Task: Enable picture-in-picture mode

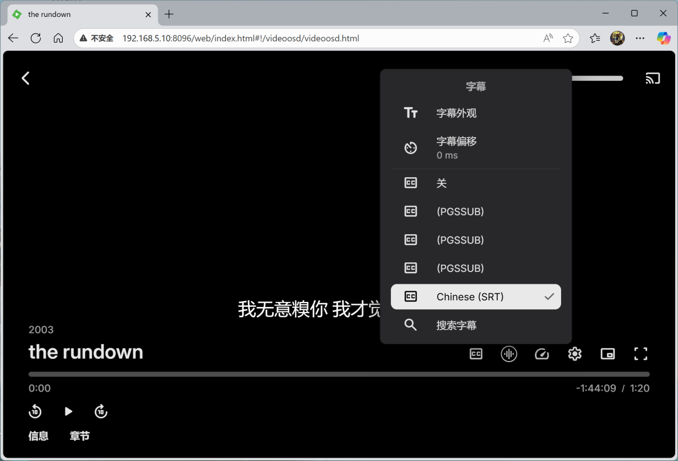Action: 607,354
